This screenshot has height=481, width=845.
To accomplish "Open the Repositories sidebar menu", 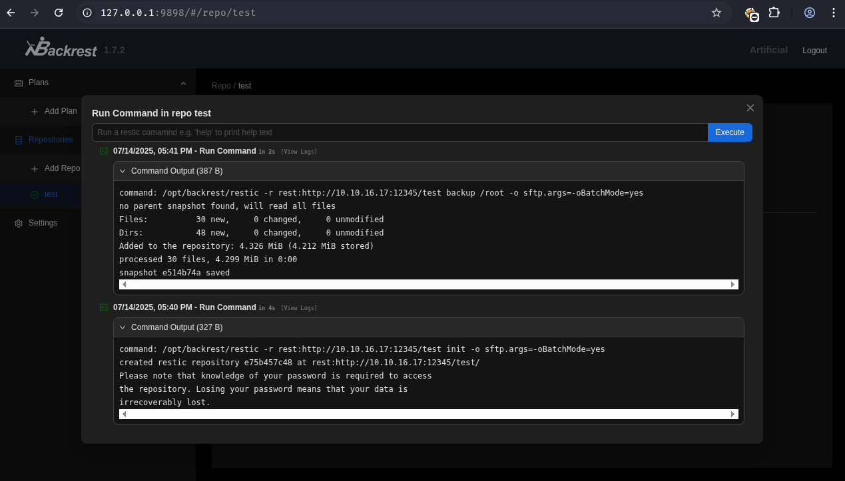I will point(51,140).
